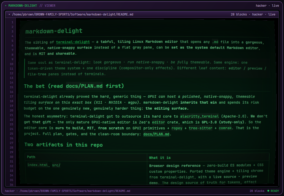Click the 'ropey' inline code
This screenshot has width=284, height=196.
pyautogui.click(x=177, y=128)
